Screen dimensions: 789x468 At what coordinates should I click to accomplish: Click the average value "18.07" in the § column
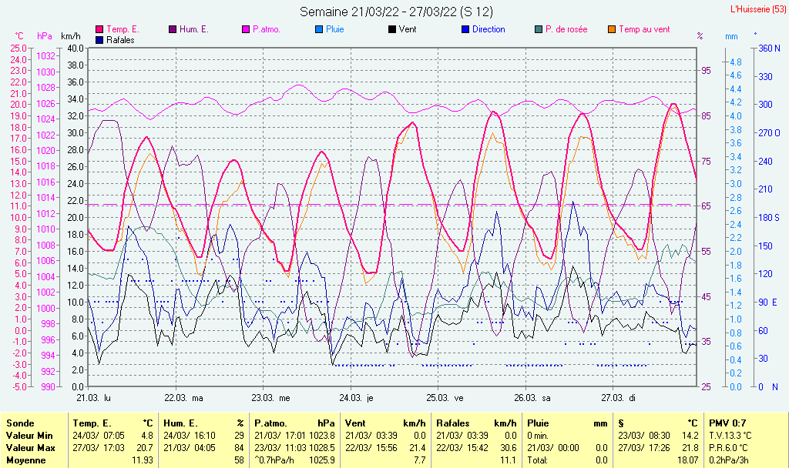pyautogui.click(x=687, y=460)
